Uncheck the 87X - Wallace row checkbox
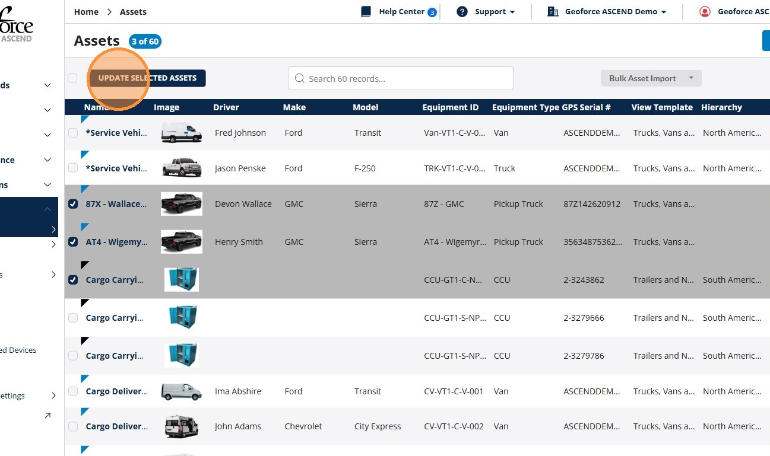Viewport: 770px width, 456px height. tap(73, 204)
